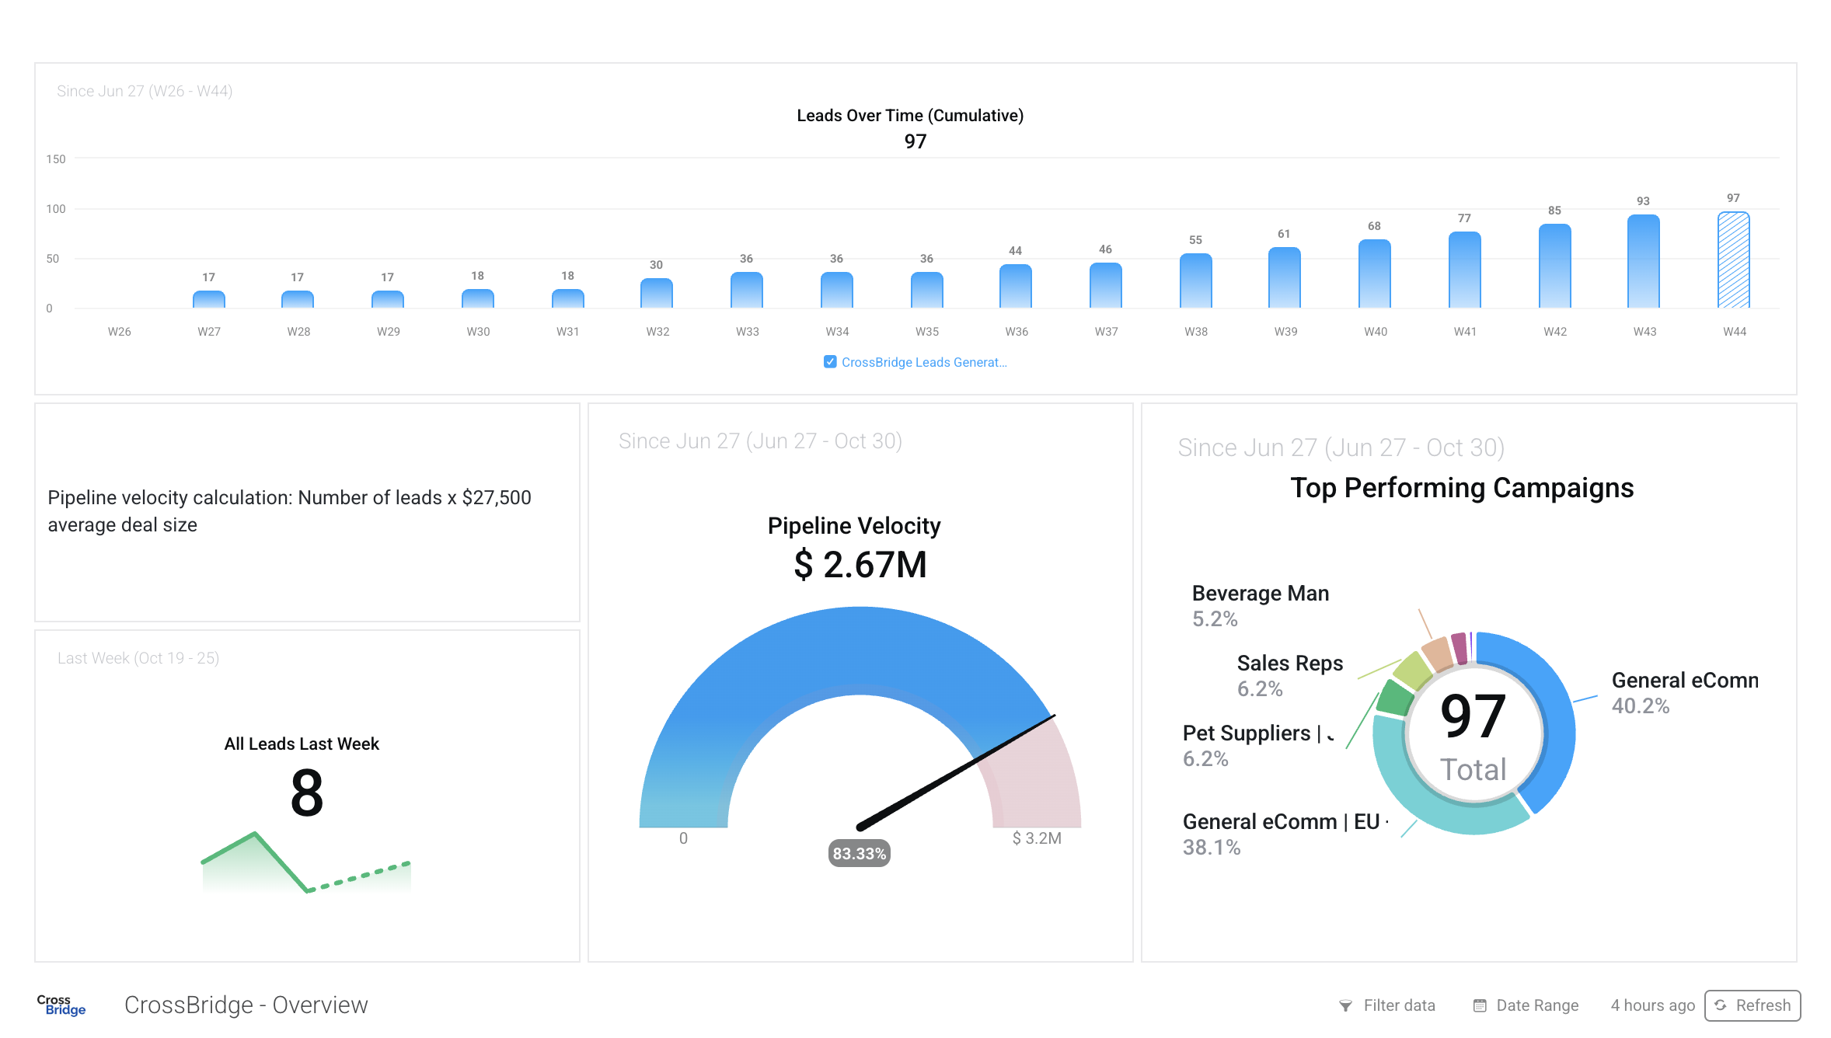
Task: Open Filter data options
Action: (x=1398, y=1005)
